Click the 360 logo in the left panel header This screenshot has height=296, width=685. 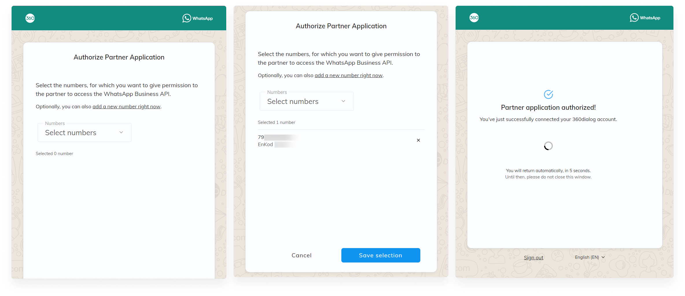pos(30,18)
